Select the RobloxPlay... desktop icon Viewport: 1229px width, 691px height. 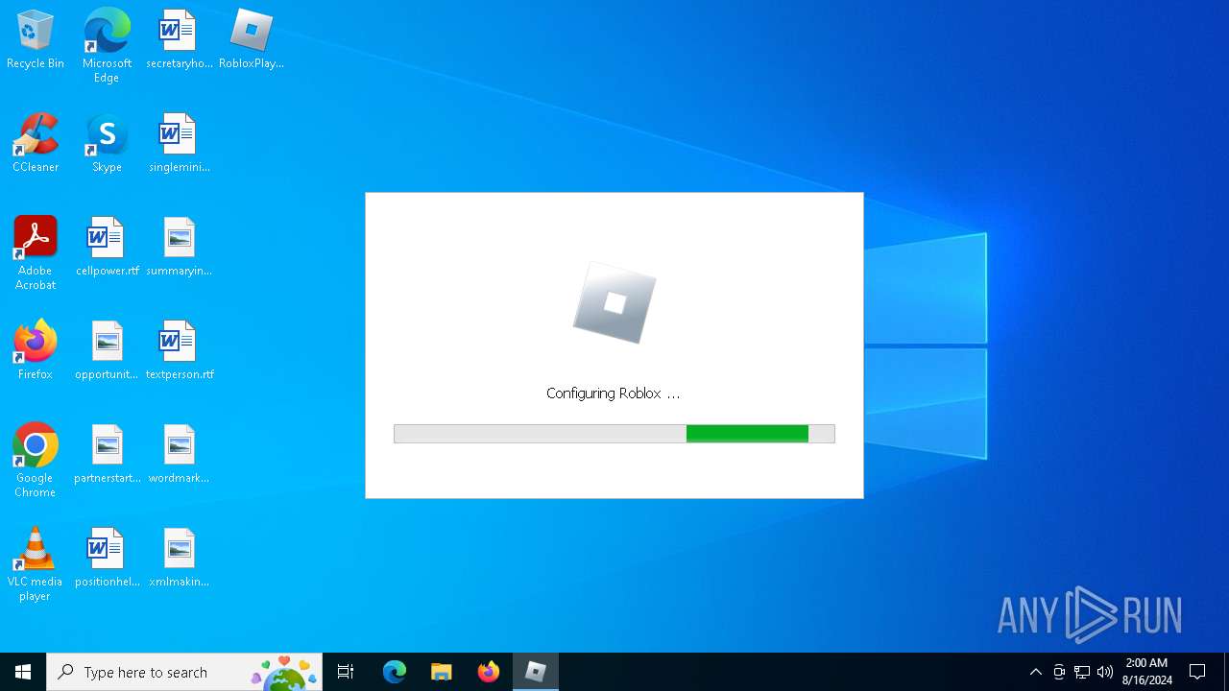coord(252,39)
